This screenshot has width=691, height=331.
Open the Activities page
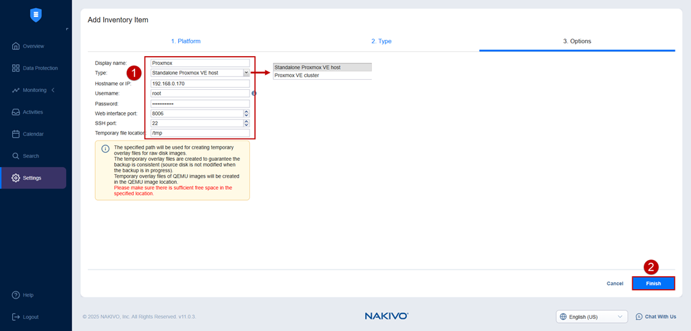click(x=27, y=112)
